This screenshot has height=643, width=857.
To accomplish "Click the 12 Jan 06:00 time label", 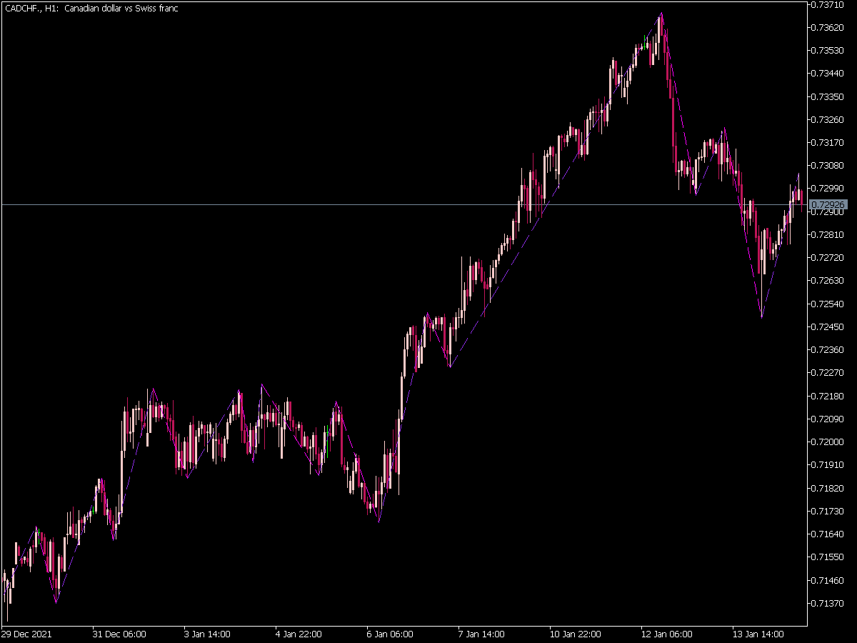I will 666,634.
